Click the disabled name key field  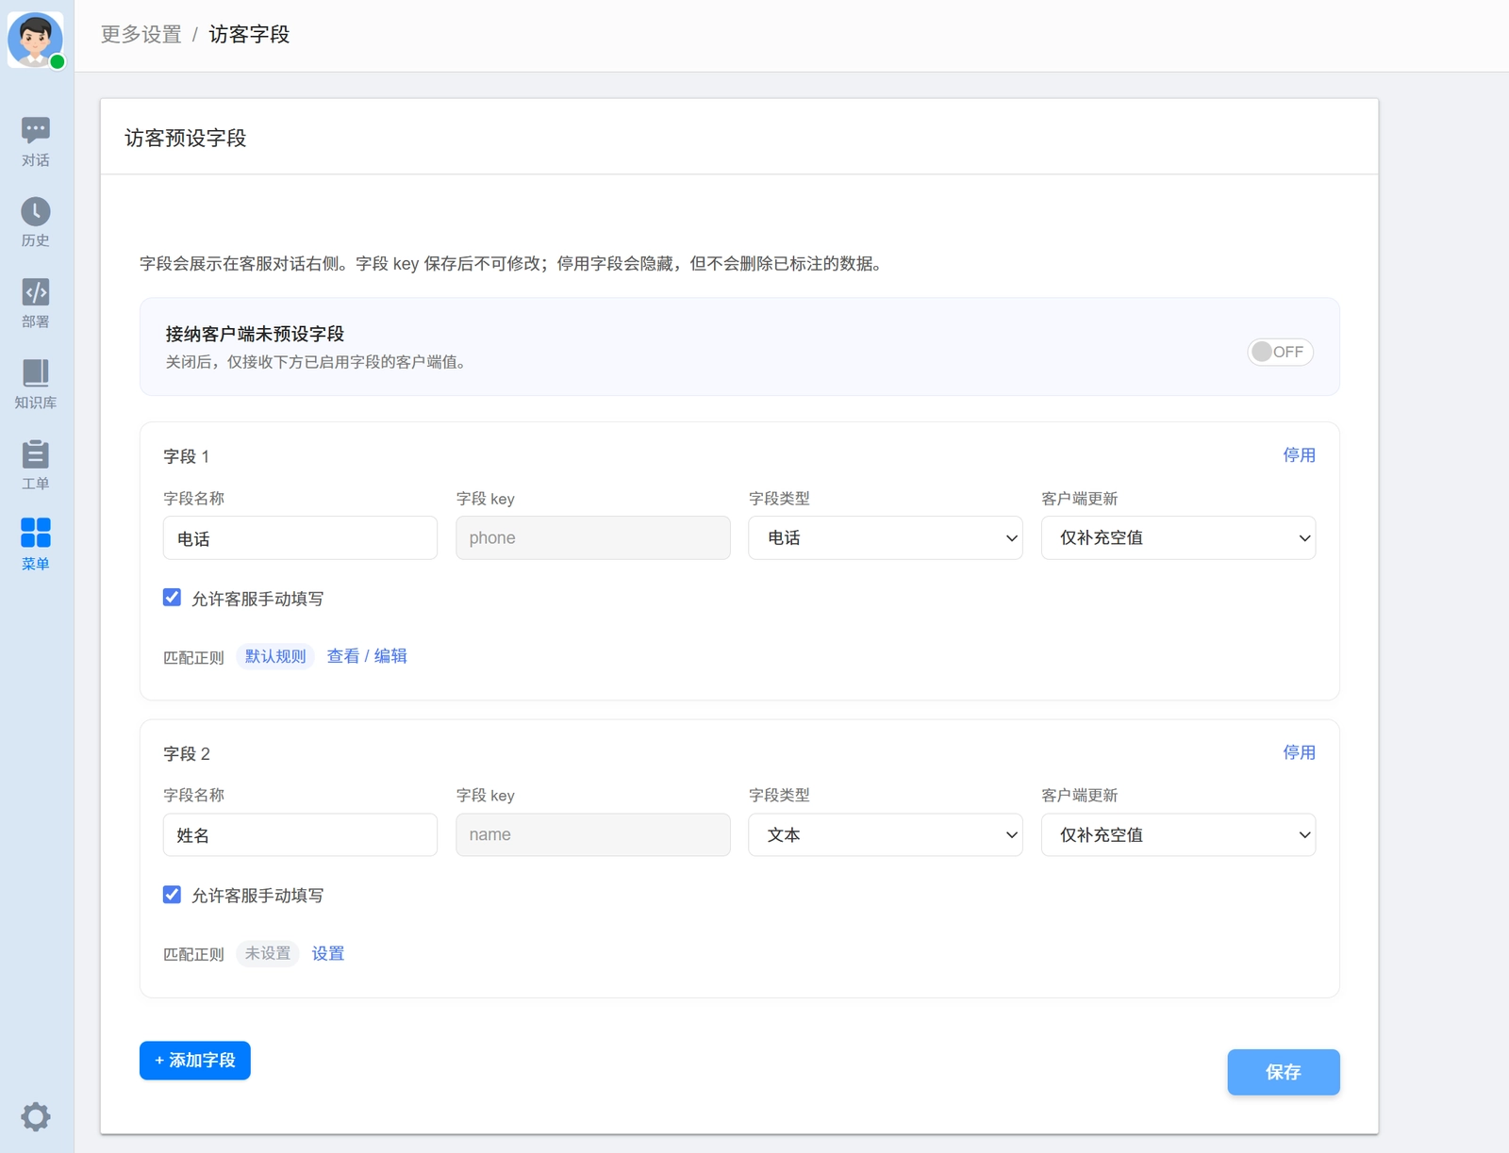(593, 834)
